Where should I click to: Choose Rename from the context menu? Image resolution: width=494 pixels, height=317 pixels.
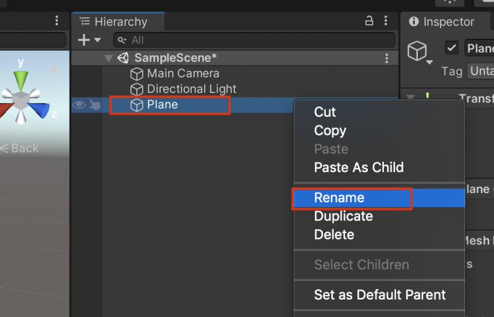339,198
